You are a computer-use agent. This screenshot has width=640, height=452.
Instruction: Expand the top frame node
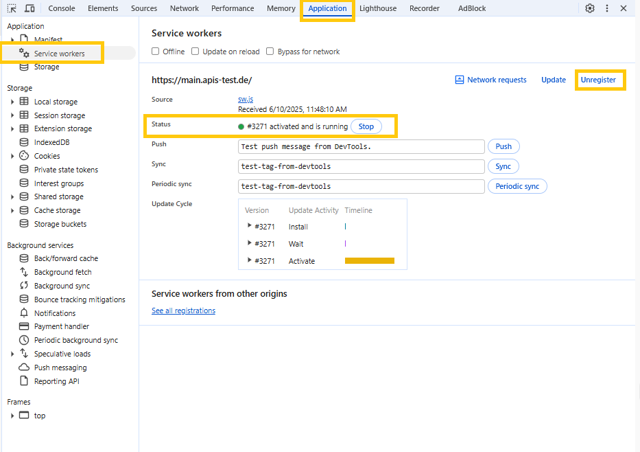12,416
